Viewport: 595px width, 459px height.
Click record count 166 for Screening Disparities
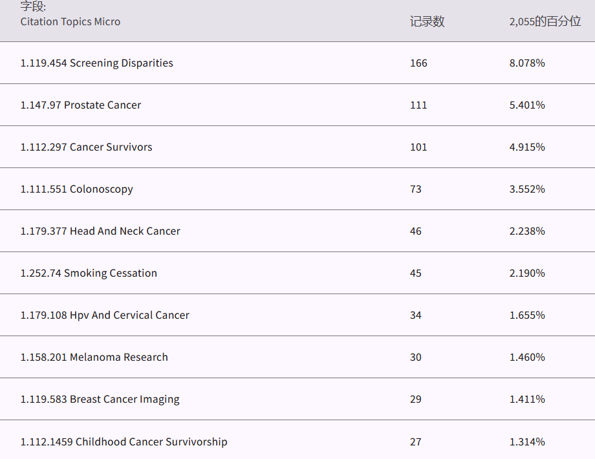pos(418,63)
